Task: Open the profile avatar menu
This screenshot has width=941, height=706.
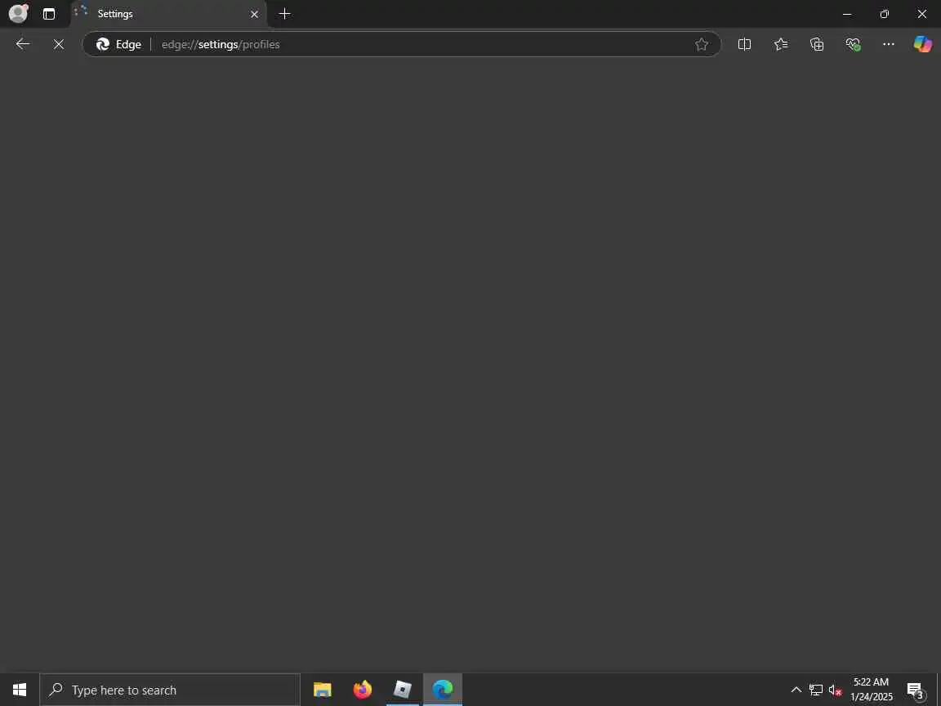Action: tap(19, 13)
